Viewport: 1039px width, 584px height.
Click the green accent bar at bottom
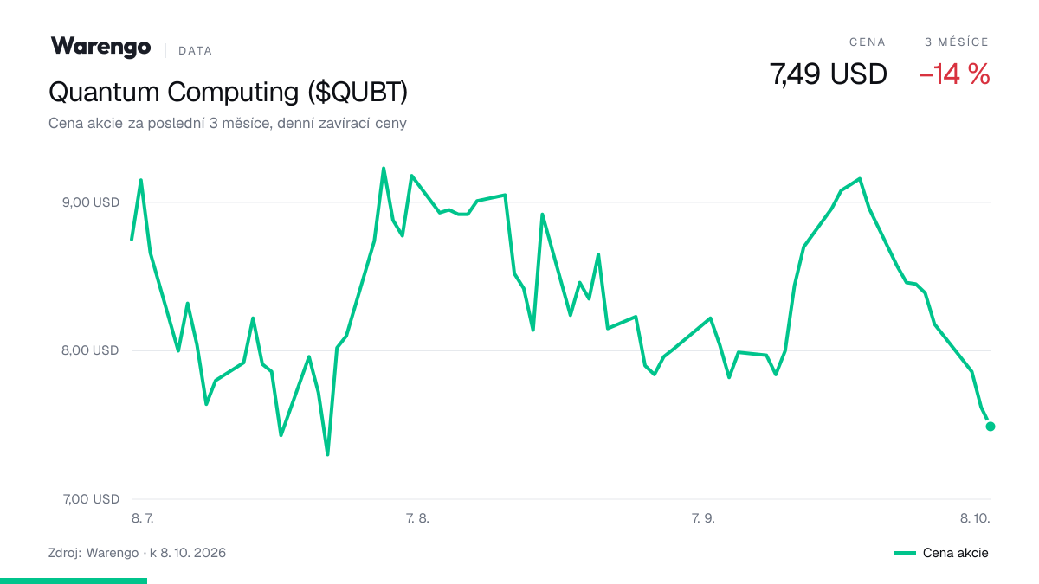coord(74,581)
